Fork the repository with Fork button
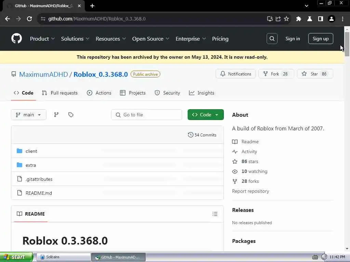The height and width of the screenshot is (262, 350). tap(276, 74)
